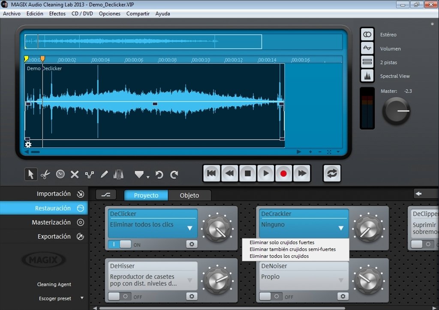The height and width of the screenshot is (310, 439).
Task: Click the orange playhead marker on the timeline
Action: click(42, 59)
